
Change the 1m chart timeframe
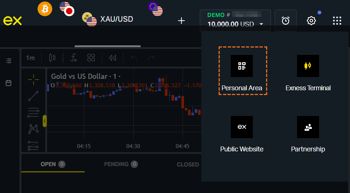tap(31, 58)
